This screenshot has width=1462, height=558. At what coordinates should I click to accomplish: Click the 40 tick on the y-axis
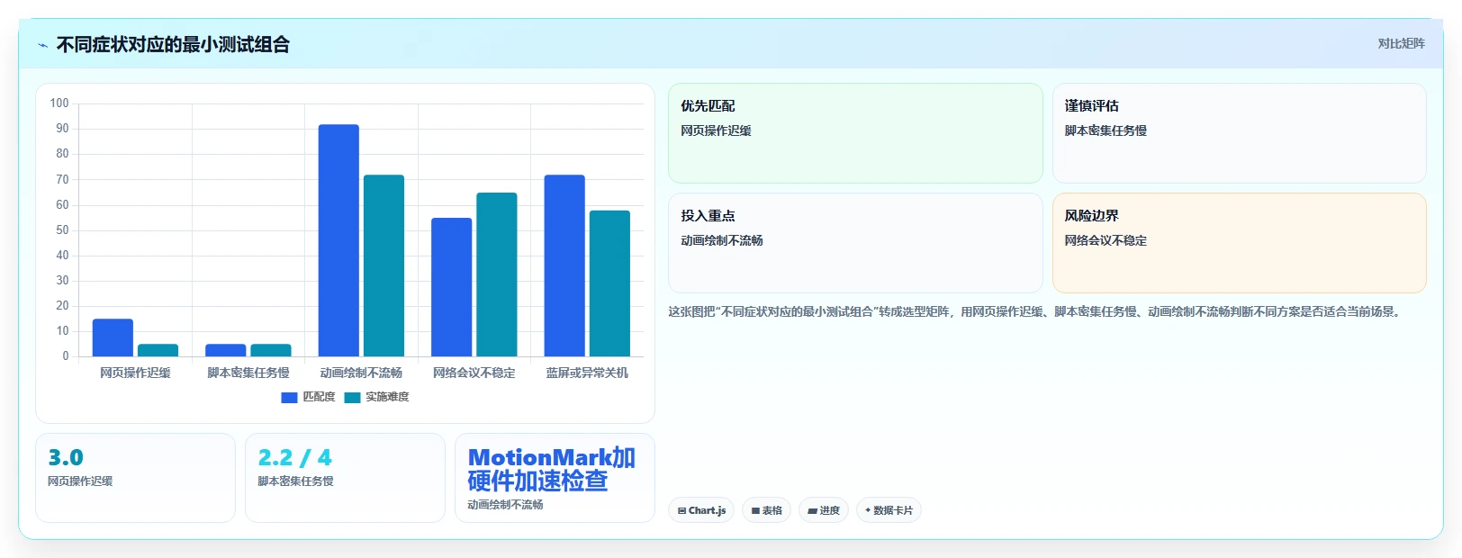[62, 255]
